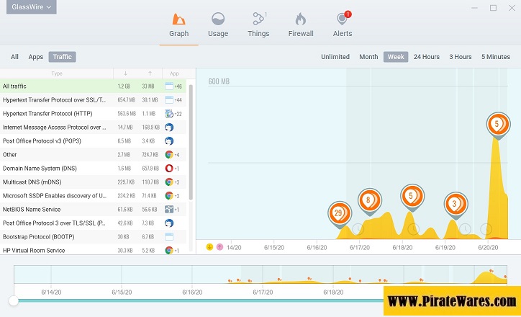Switch the list filter to Apps
521x317 pixels.
[36, 57]
